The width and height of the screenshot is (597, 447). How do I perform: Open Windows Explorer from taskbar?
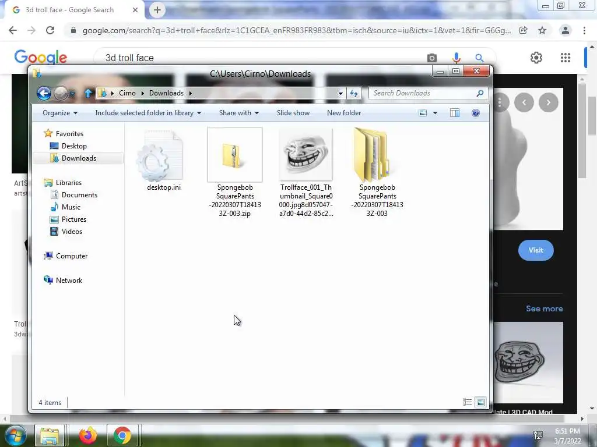(50, 435)
